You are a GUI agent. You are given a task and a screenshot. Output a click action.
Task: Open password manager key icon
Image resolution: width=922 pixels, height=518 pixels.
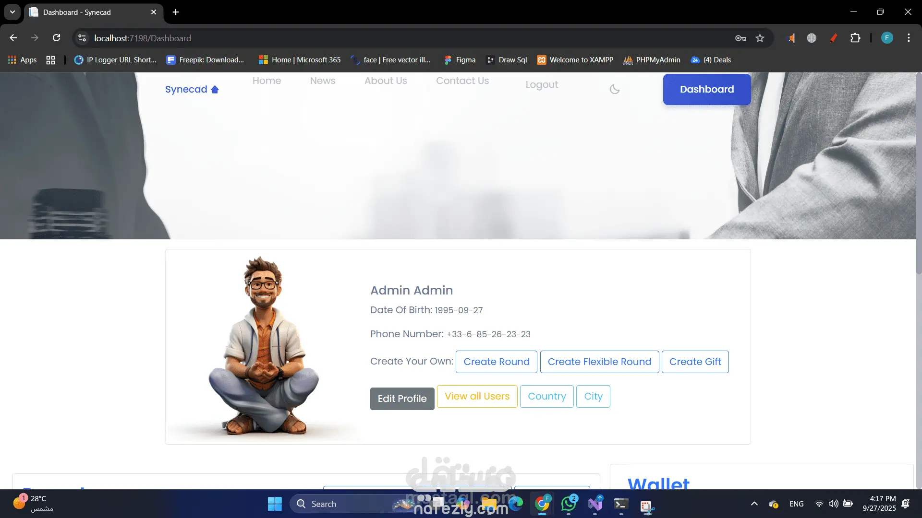(x=740, y=38)
